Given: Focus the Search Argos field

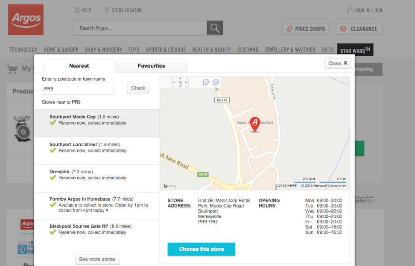Looking at the screenshot, I should tap(140, 28).
